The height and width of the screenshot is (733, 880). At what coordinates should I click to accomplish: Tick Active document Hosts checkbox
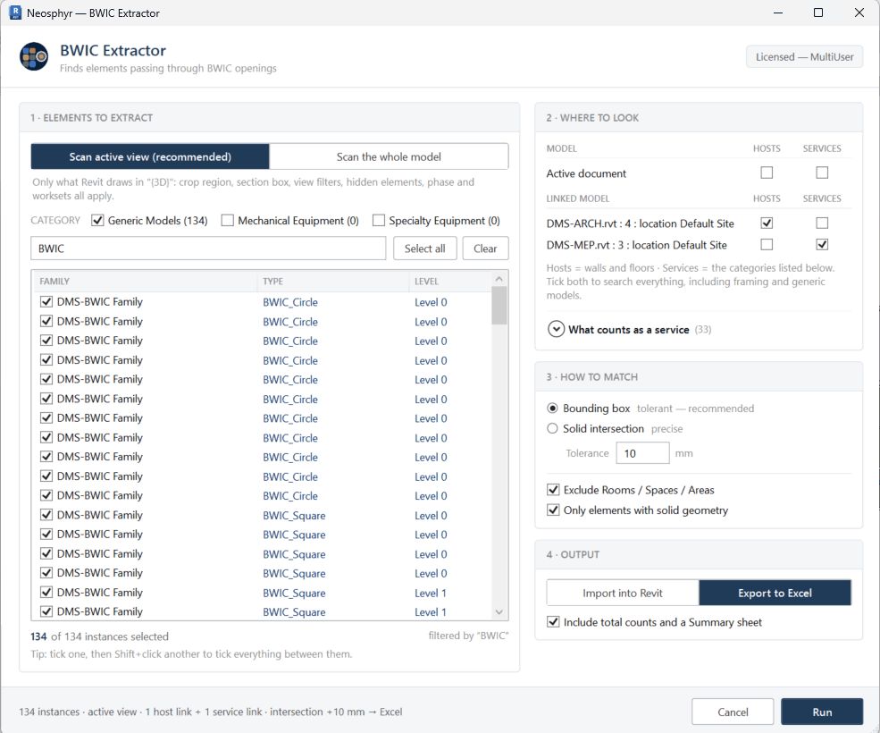click(766, 173)
